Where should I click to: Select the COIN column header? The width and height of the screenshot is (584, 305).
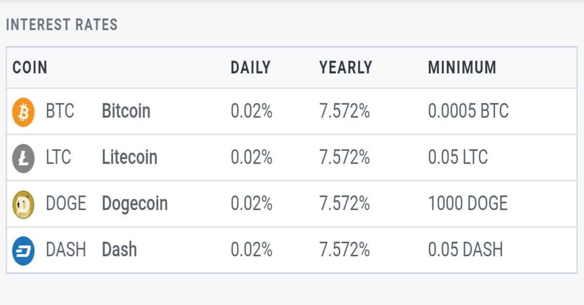(30, 68)
